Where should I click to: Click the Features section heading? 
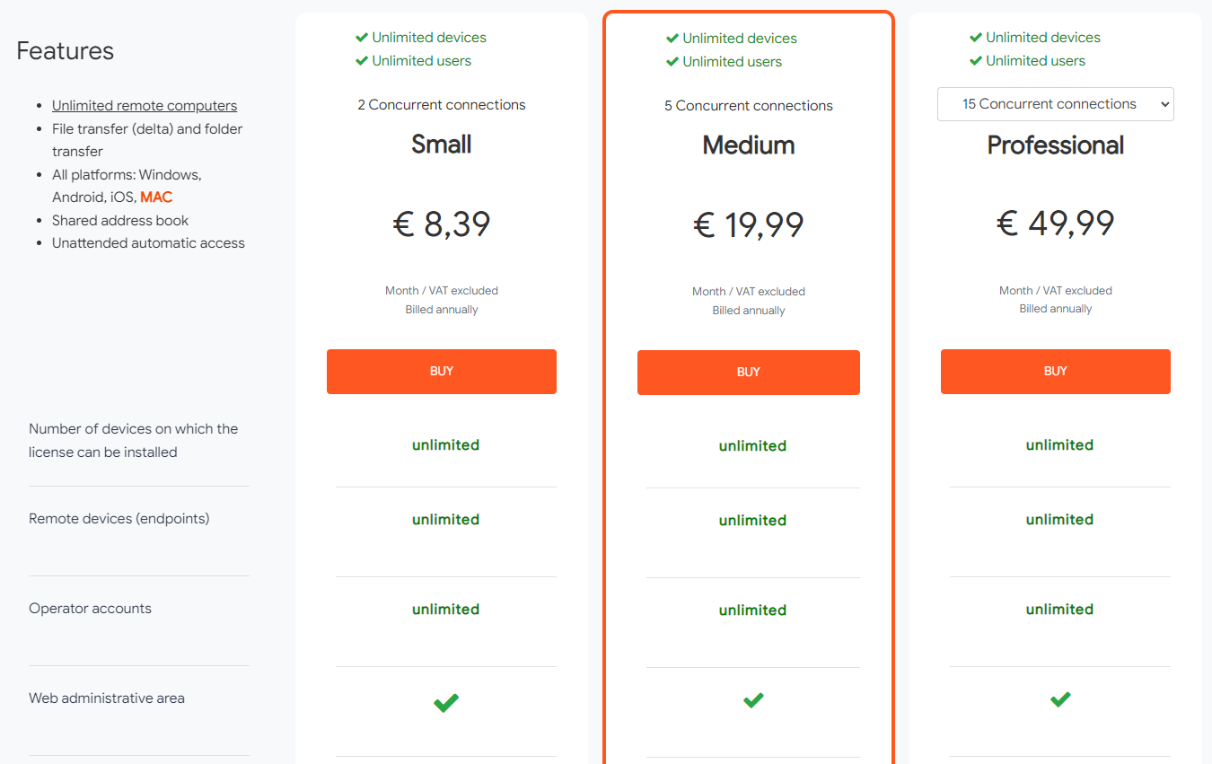pos(66,51)
